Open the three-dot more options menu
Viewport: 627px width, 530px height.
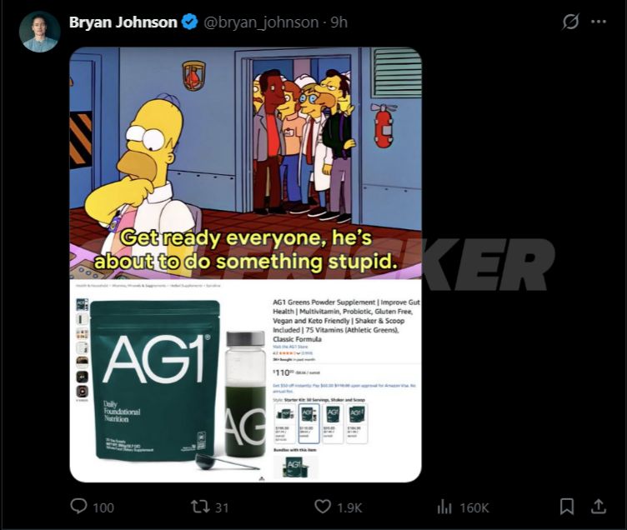tap(599, 22)
